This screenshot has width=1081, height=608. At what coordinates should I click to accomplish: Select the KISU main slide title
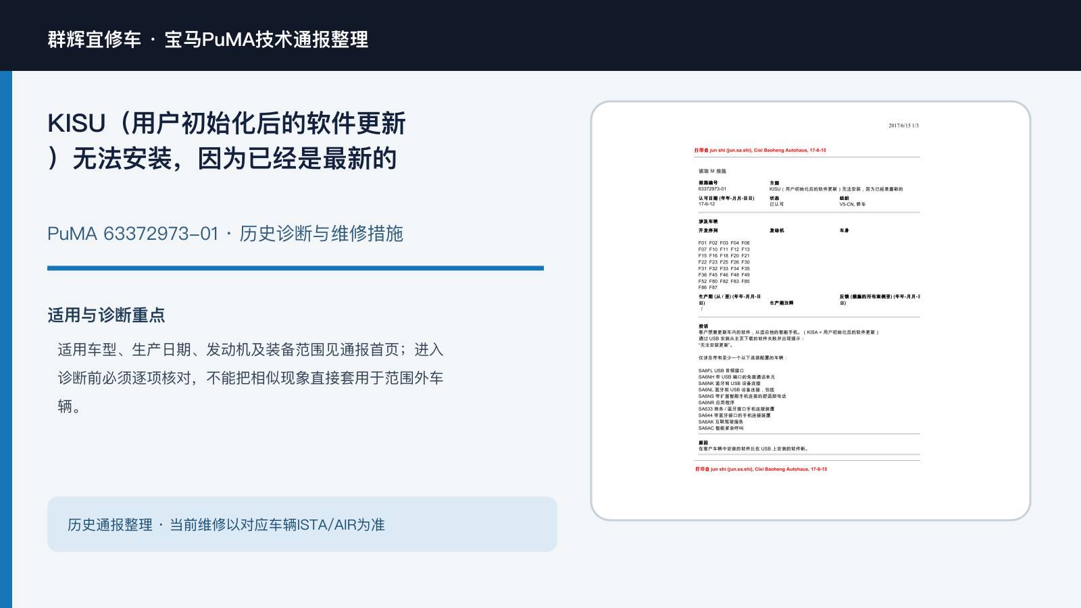coord(226,141)
